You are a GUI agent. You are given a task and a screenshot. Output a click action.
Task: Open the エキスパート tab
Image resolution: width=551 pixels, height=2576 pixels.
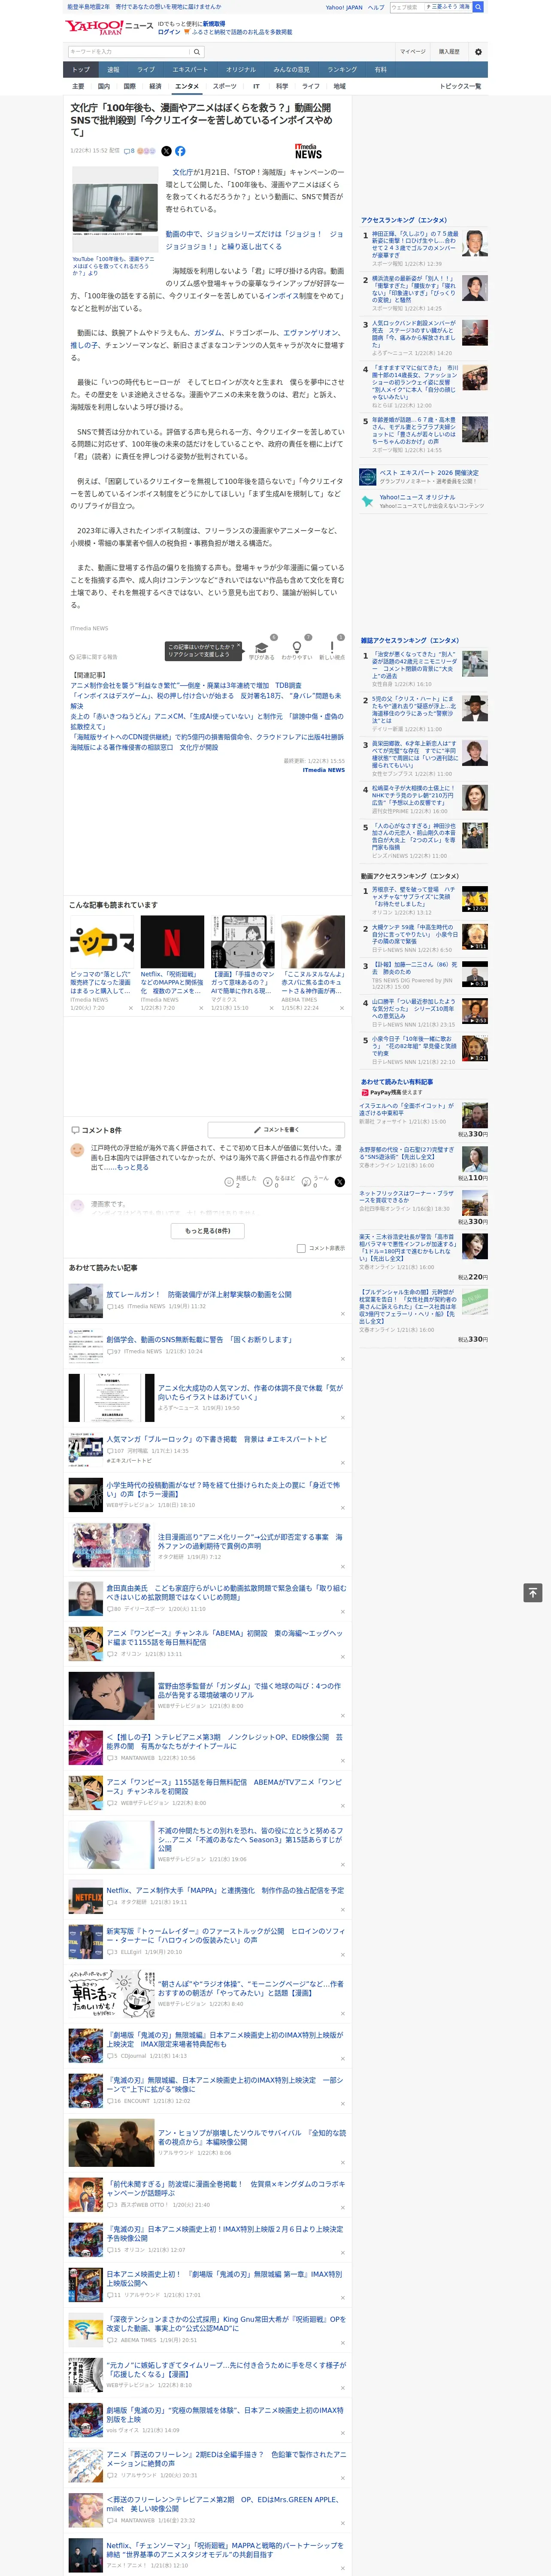click(190, 70)
